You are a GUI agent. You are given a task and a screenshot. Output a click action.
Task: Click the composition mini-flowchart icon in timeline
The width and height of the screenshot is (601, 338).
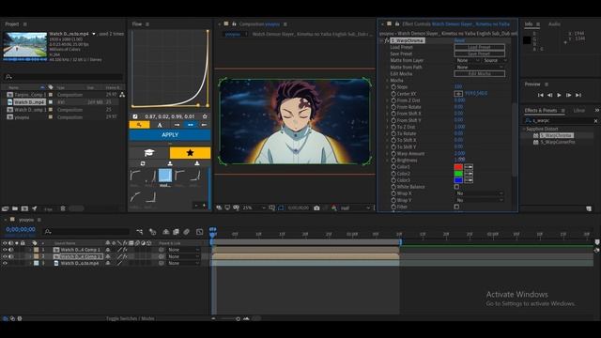(140, 232)
